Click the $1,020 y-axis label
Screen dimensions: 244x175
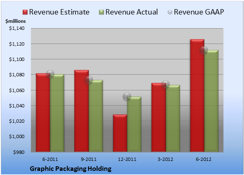pyautogui.click(x=17, y=121)
